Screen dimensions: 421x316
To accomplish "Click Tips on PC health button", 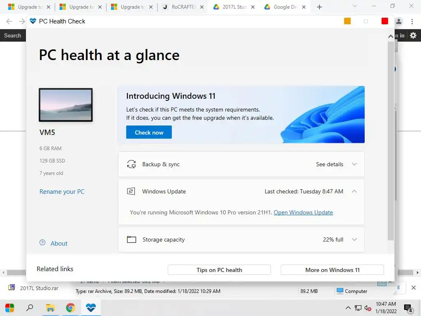I will coord(219,270).
